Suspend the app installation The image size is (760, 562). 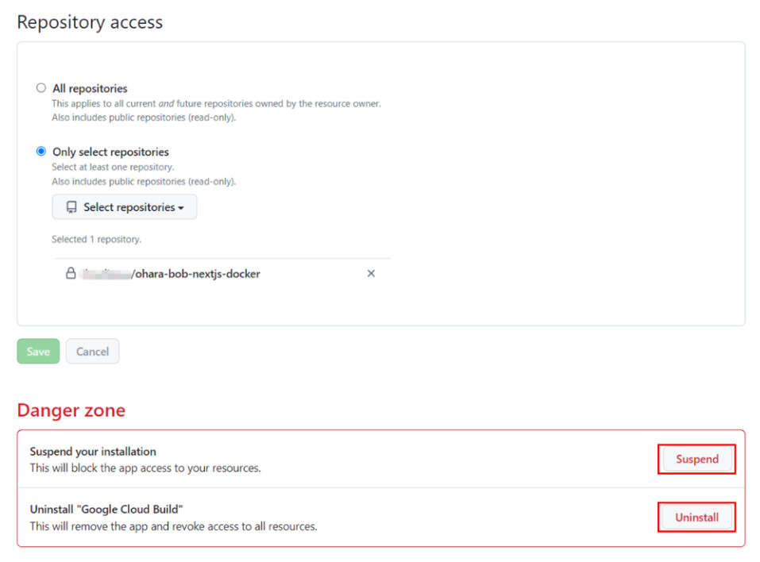click(696, 459)
